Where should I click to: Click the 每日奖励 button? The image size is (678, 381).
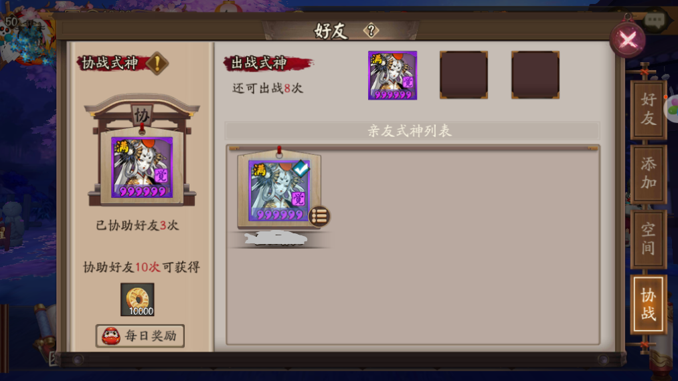pyautogui.click(x=140, y=336)
